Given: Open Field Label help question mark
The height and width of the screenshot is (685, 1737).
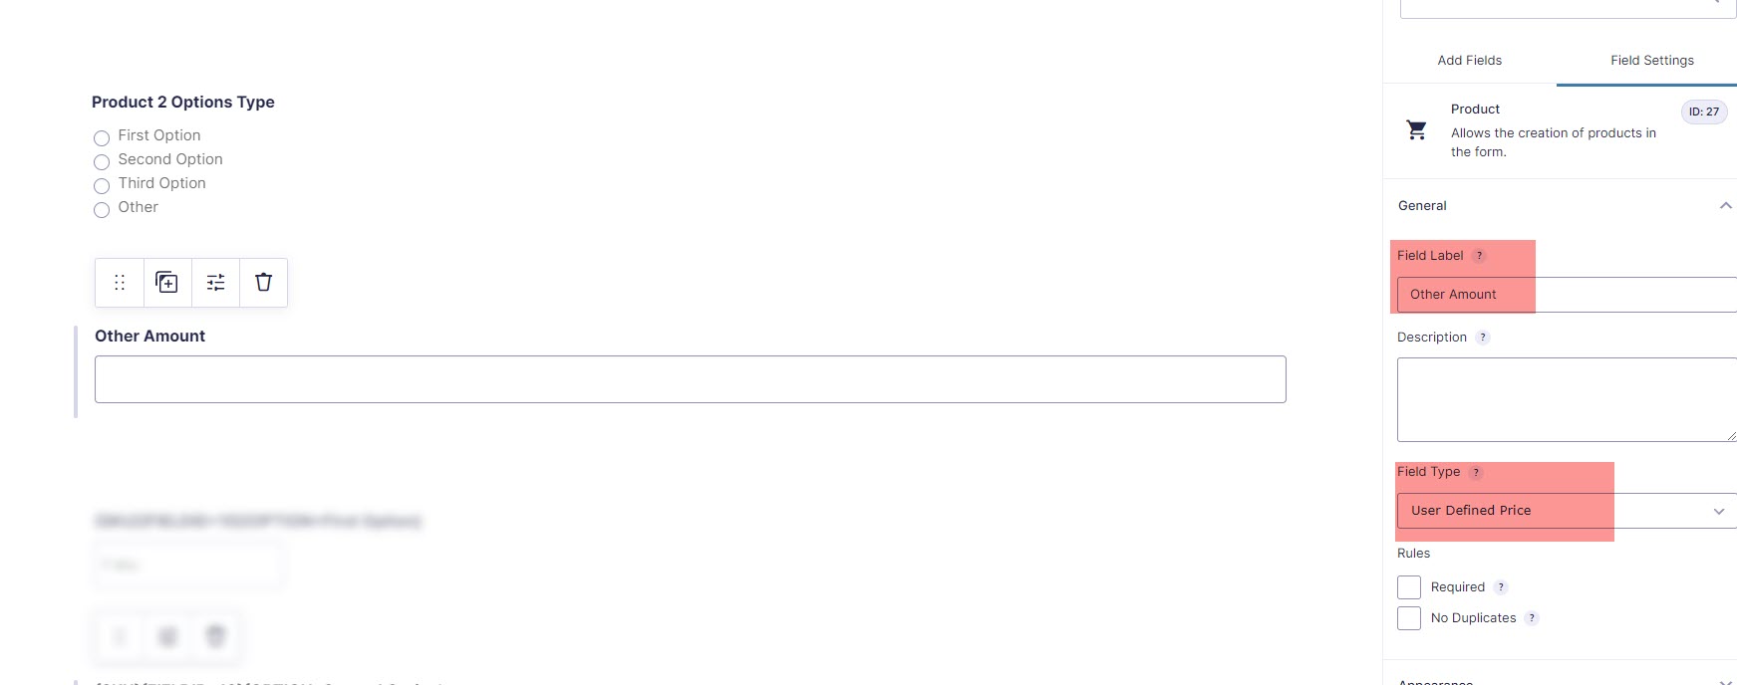Looking at the screenshot, I should 1479,256.
